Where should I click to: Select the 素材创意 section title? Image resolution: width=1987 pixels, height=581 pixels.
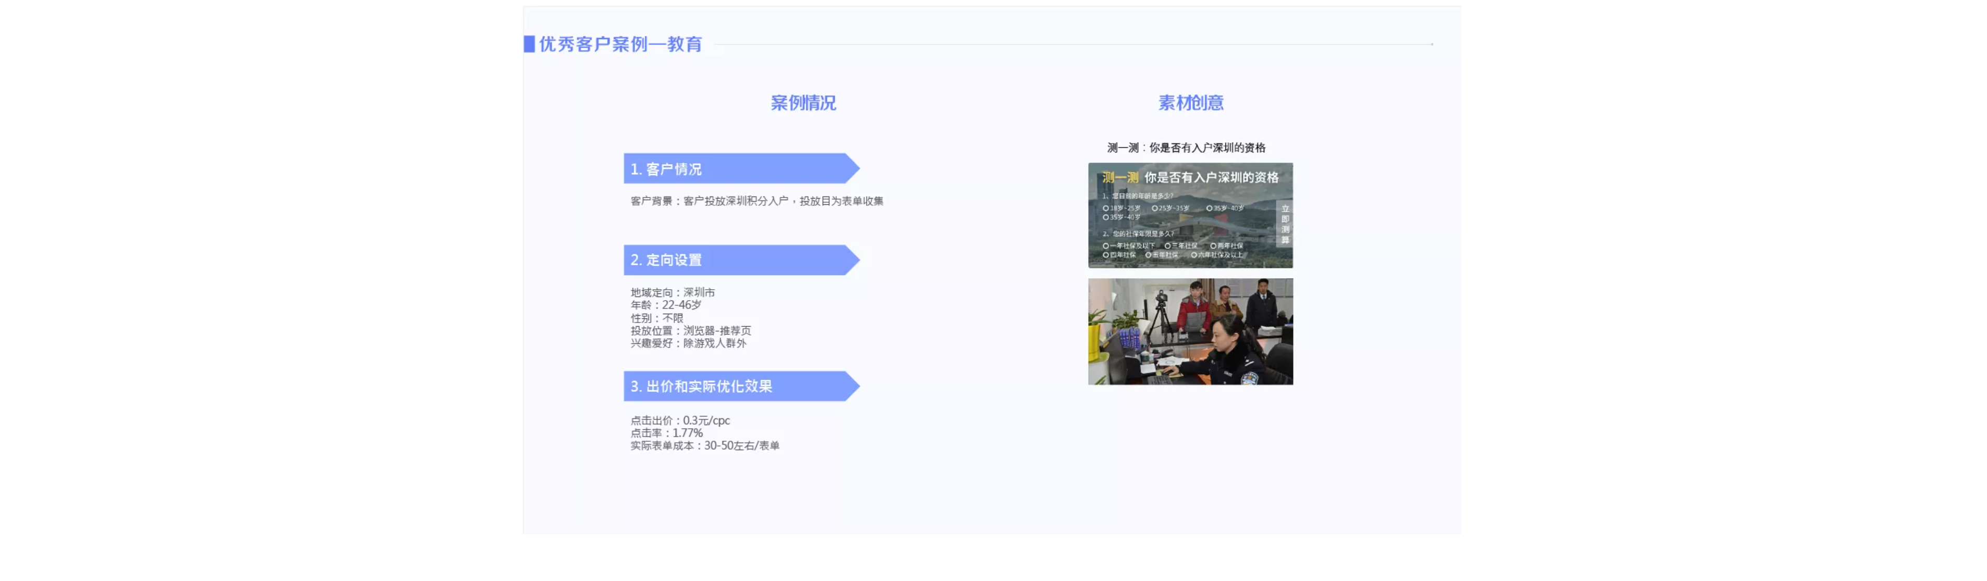pyautogui.click(x=1190, y=103)
